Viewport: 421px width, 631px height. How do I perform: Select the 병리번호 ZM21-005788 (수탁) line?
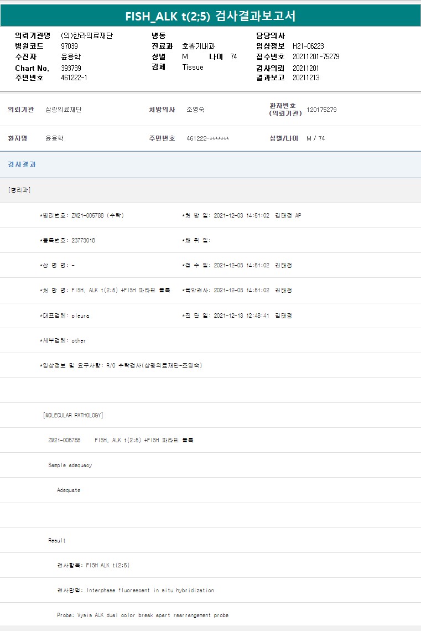tap(82, 215)
